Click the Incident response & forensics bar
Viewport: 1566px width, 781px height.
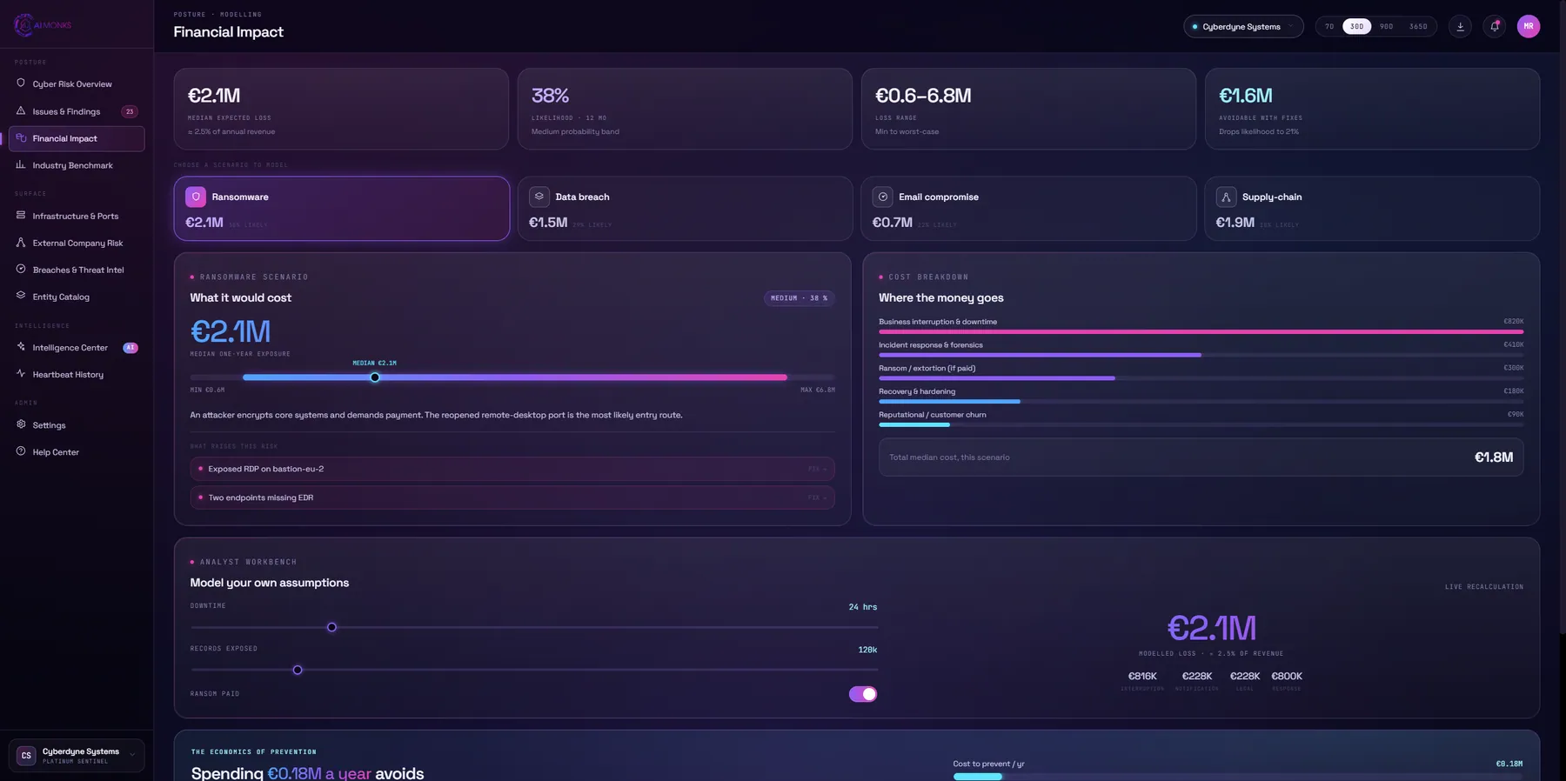[1201, 355]
